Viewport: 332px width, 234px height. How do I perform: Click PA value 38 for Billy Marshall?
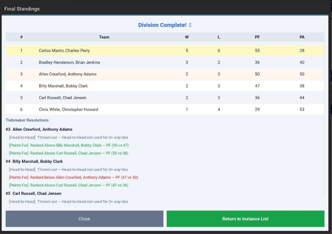302,86
